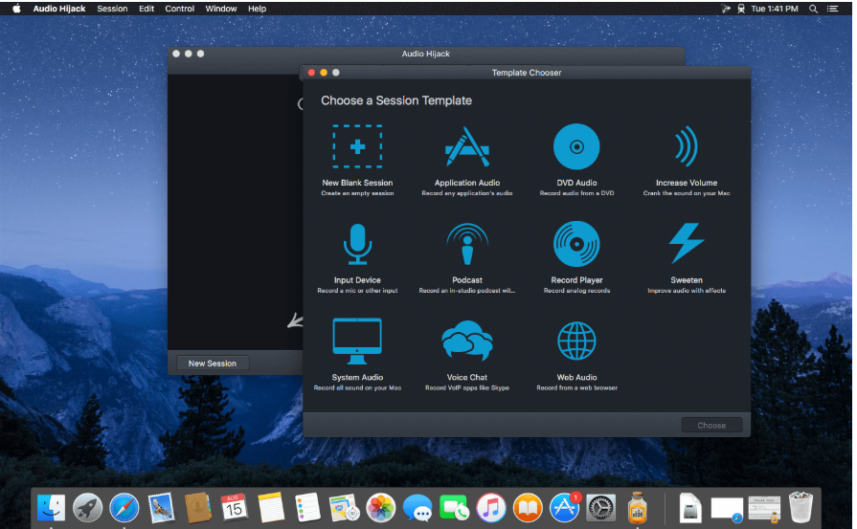
Task: Open FaceTime in the Dock
Action: click(454, 508)
